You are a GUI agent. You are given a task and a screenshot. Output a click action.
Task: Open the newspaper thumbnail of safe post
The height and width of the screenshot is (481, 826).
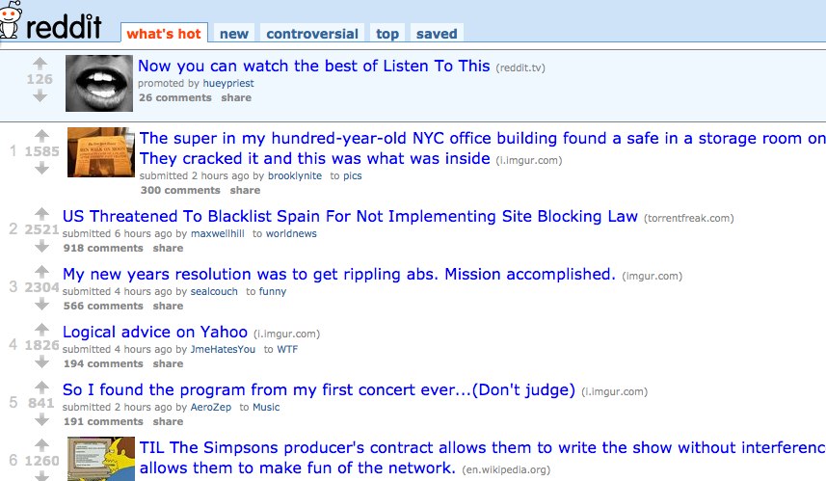tap(101, 152)
